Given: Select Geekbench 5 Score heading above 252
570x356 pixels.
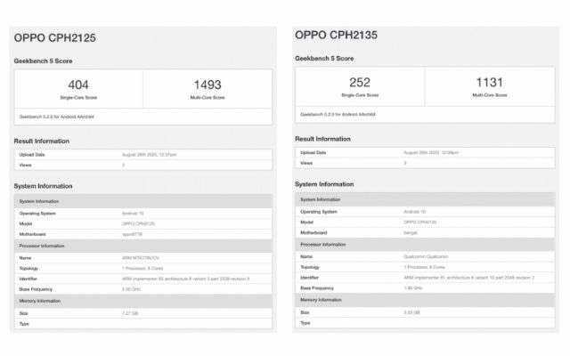Looking at the screenshot, I should coord(324,59).
